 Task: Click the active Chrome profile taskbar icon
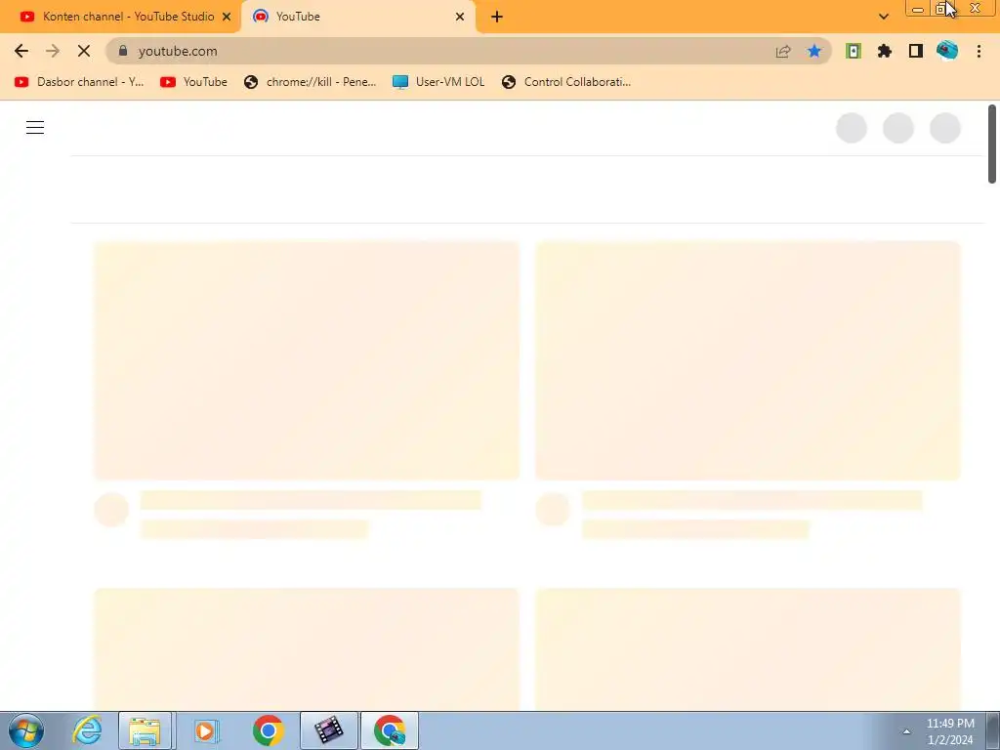tap(390, 730)
